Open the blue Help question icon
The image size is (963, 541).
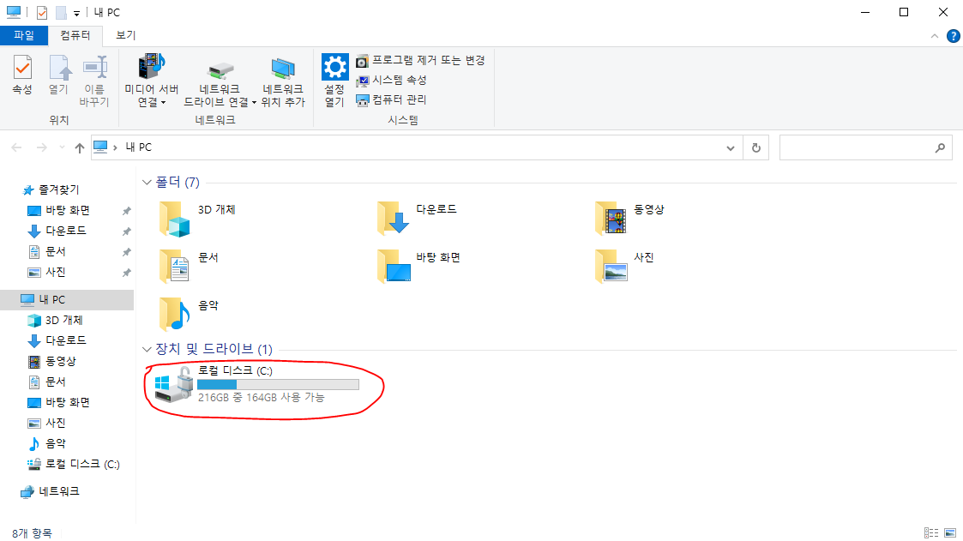pos(954,36)
